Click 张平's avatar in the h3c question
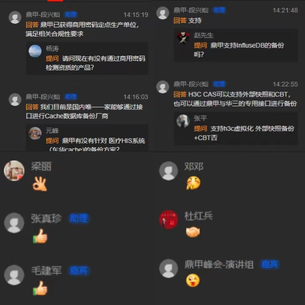305x305 pixels. click(x=183, y=121)
